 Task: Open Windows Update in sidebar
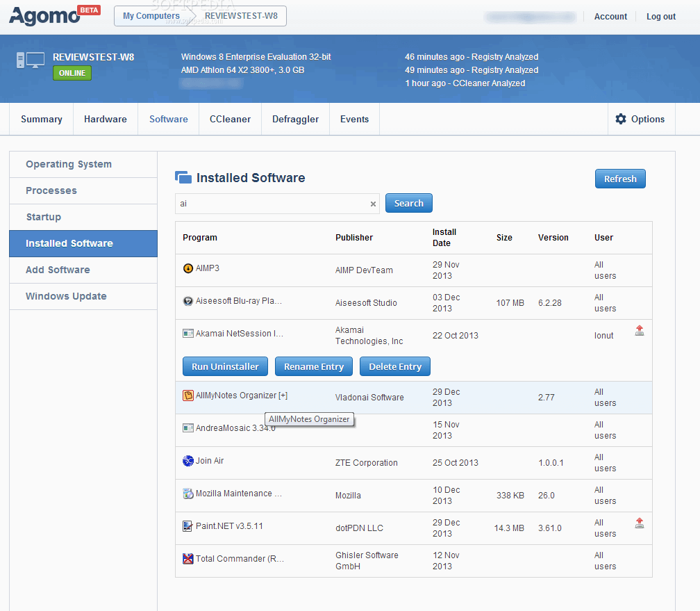83,296
